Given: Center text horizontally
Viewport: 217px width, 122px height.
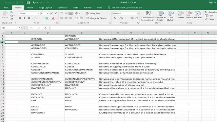Looking at the screenshot, I should point(66,18).
